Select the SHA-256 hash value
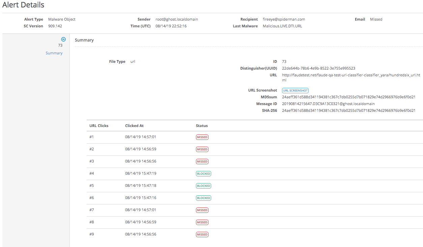Image resolution: width=423 pixels, height=247 pixels. click(349, 110)
